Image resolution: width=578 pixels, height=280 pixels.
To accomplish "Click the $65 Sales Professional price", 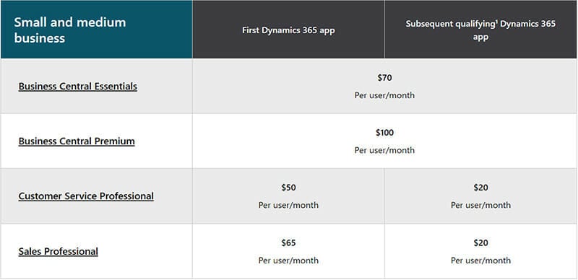I will click(288, 243).
